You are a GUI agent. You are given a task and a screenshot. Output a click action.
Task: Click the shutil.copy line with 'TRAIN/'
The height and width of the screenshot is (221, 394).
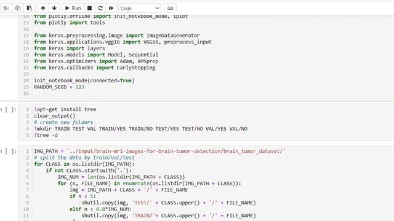[169, 215]
